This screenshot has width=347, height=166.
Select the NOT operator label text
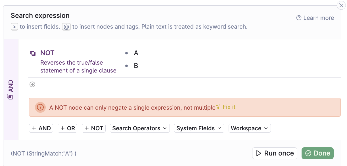(47, 53)
